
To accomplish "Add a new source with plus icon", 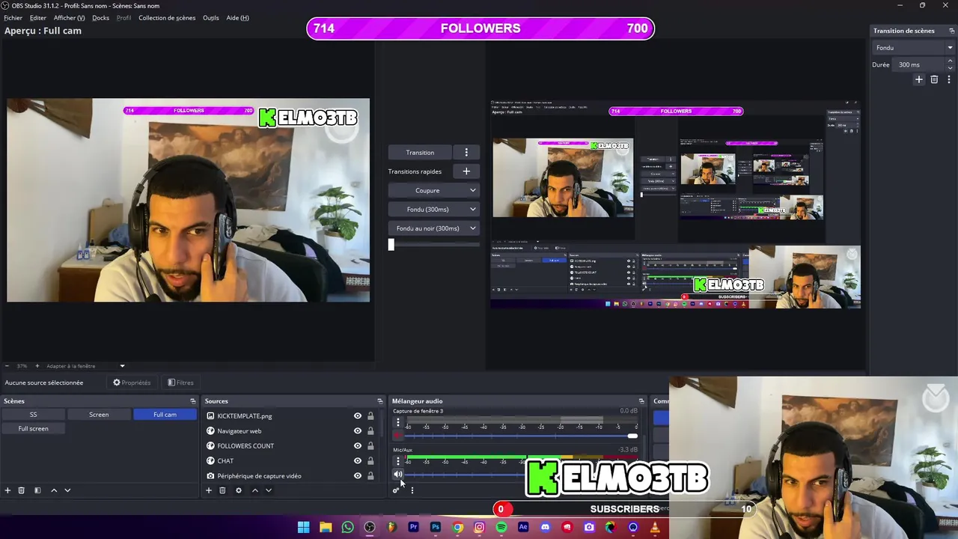I will pos(209,490).
